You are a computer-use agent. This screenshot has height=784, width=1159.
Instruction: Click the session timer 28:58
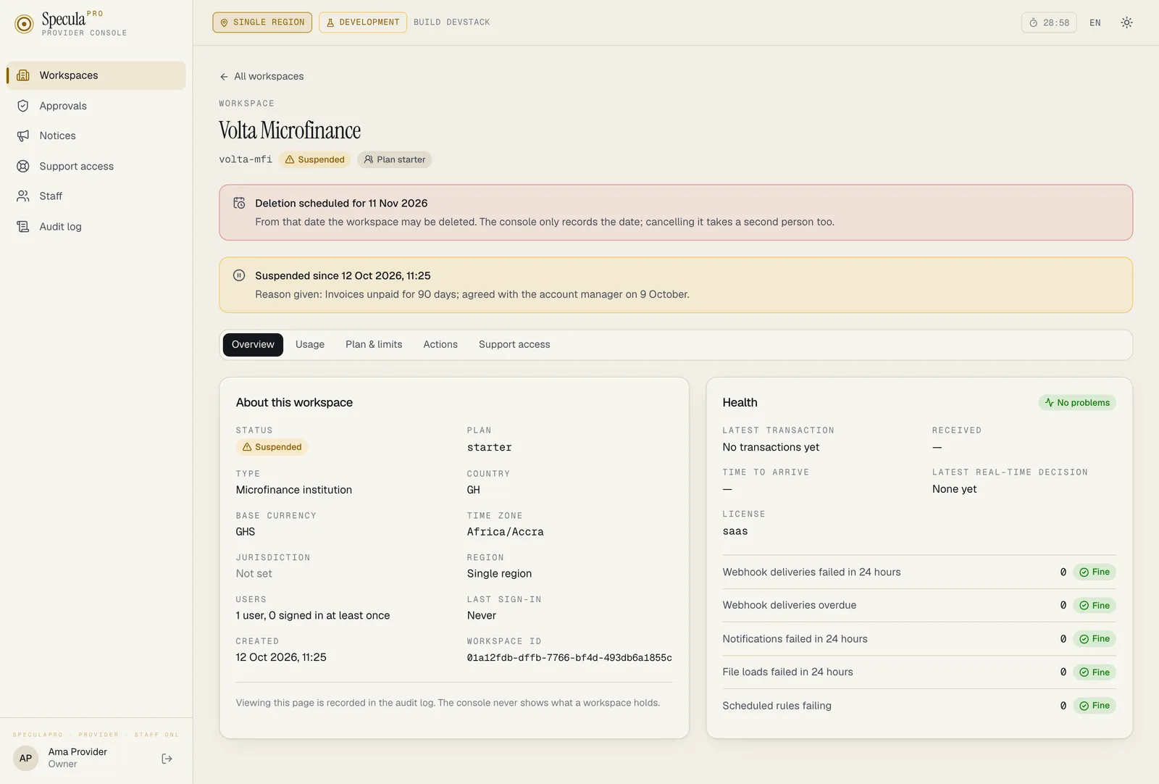tap(1049, 22)
